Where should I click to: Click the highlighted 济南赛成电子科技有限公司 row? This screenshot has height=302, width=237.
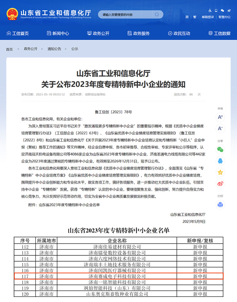point(118,276)
